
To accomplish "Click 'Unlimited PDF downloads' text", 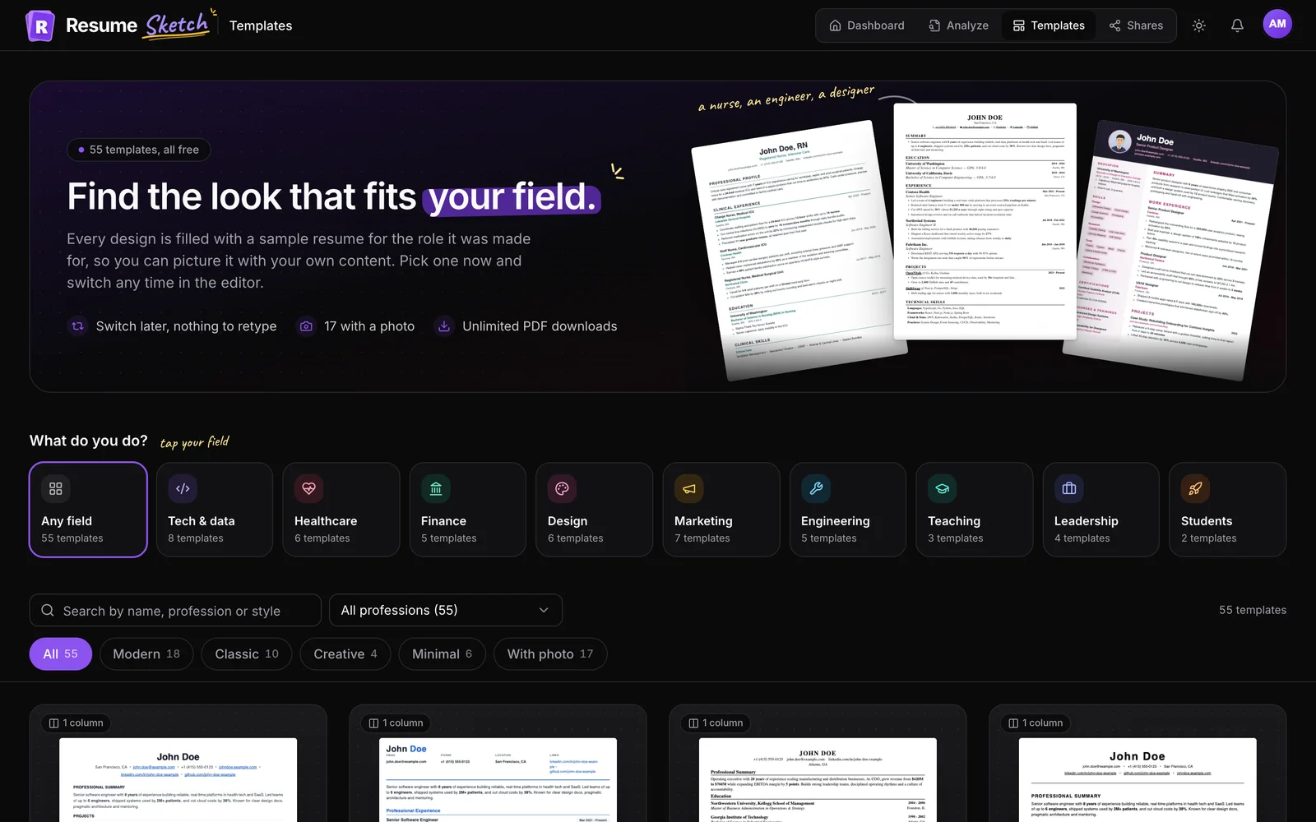I will tap(540, 326).
